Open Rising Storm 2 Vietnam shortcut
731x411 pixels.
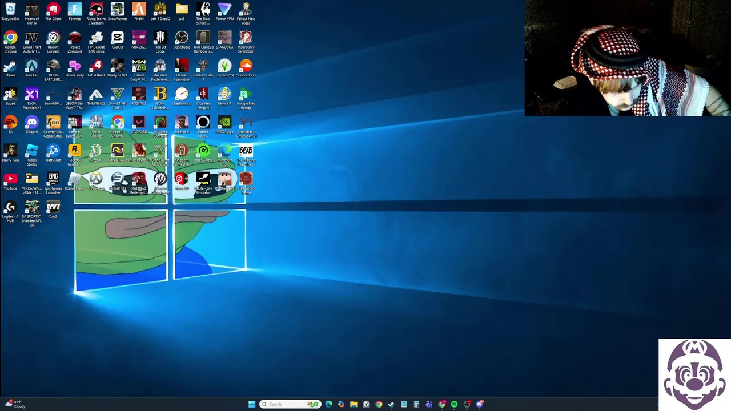96,14
